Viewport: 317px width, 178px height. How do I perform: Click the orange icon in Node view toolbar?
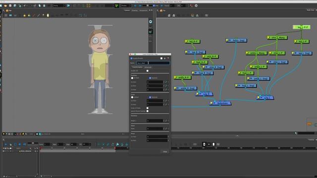click(192, 15)
